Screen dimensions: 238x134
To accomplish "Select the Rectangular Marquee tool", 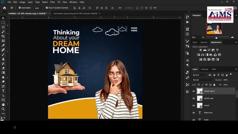I will click(3, 23).
